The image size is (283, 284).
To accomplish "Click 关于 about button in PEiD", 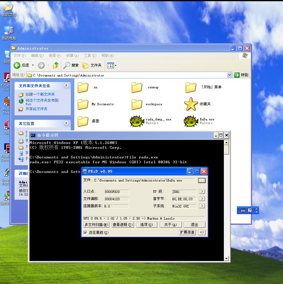I will pos(170,225).
